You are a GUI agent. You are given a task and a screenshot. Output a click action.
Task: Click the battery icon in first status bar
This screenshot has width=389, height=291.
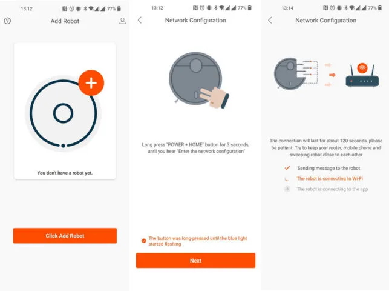(x=119, y=8)
